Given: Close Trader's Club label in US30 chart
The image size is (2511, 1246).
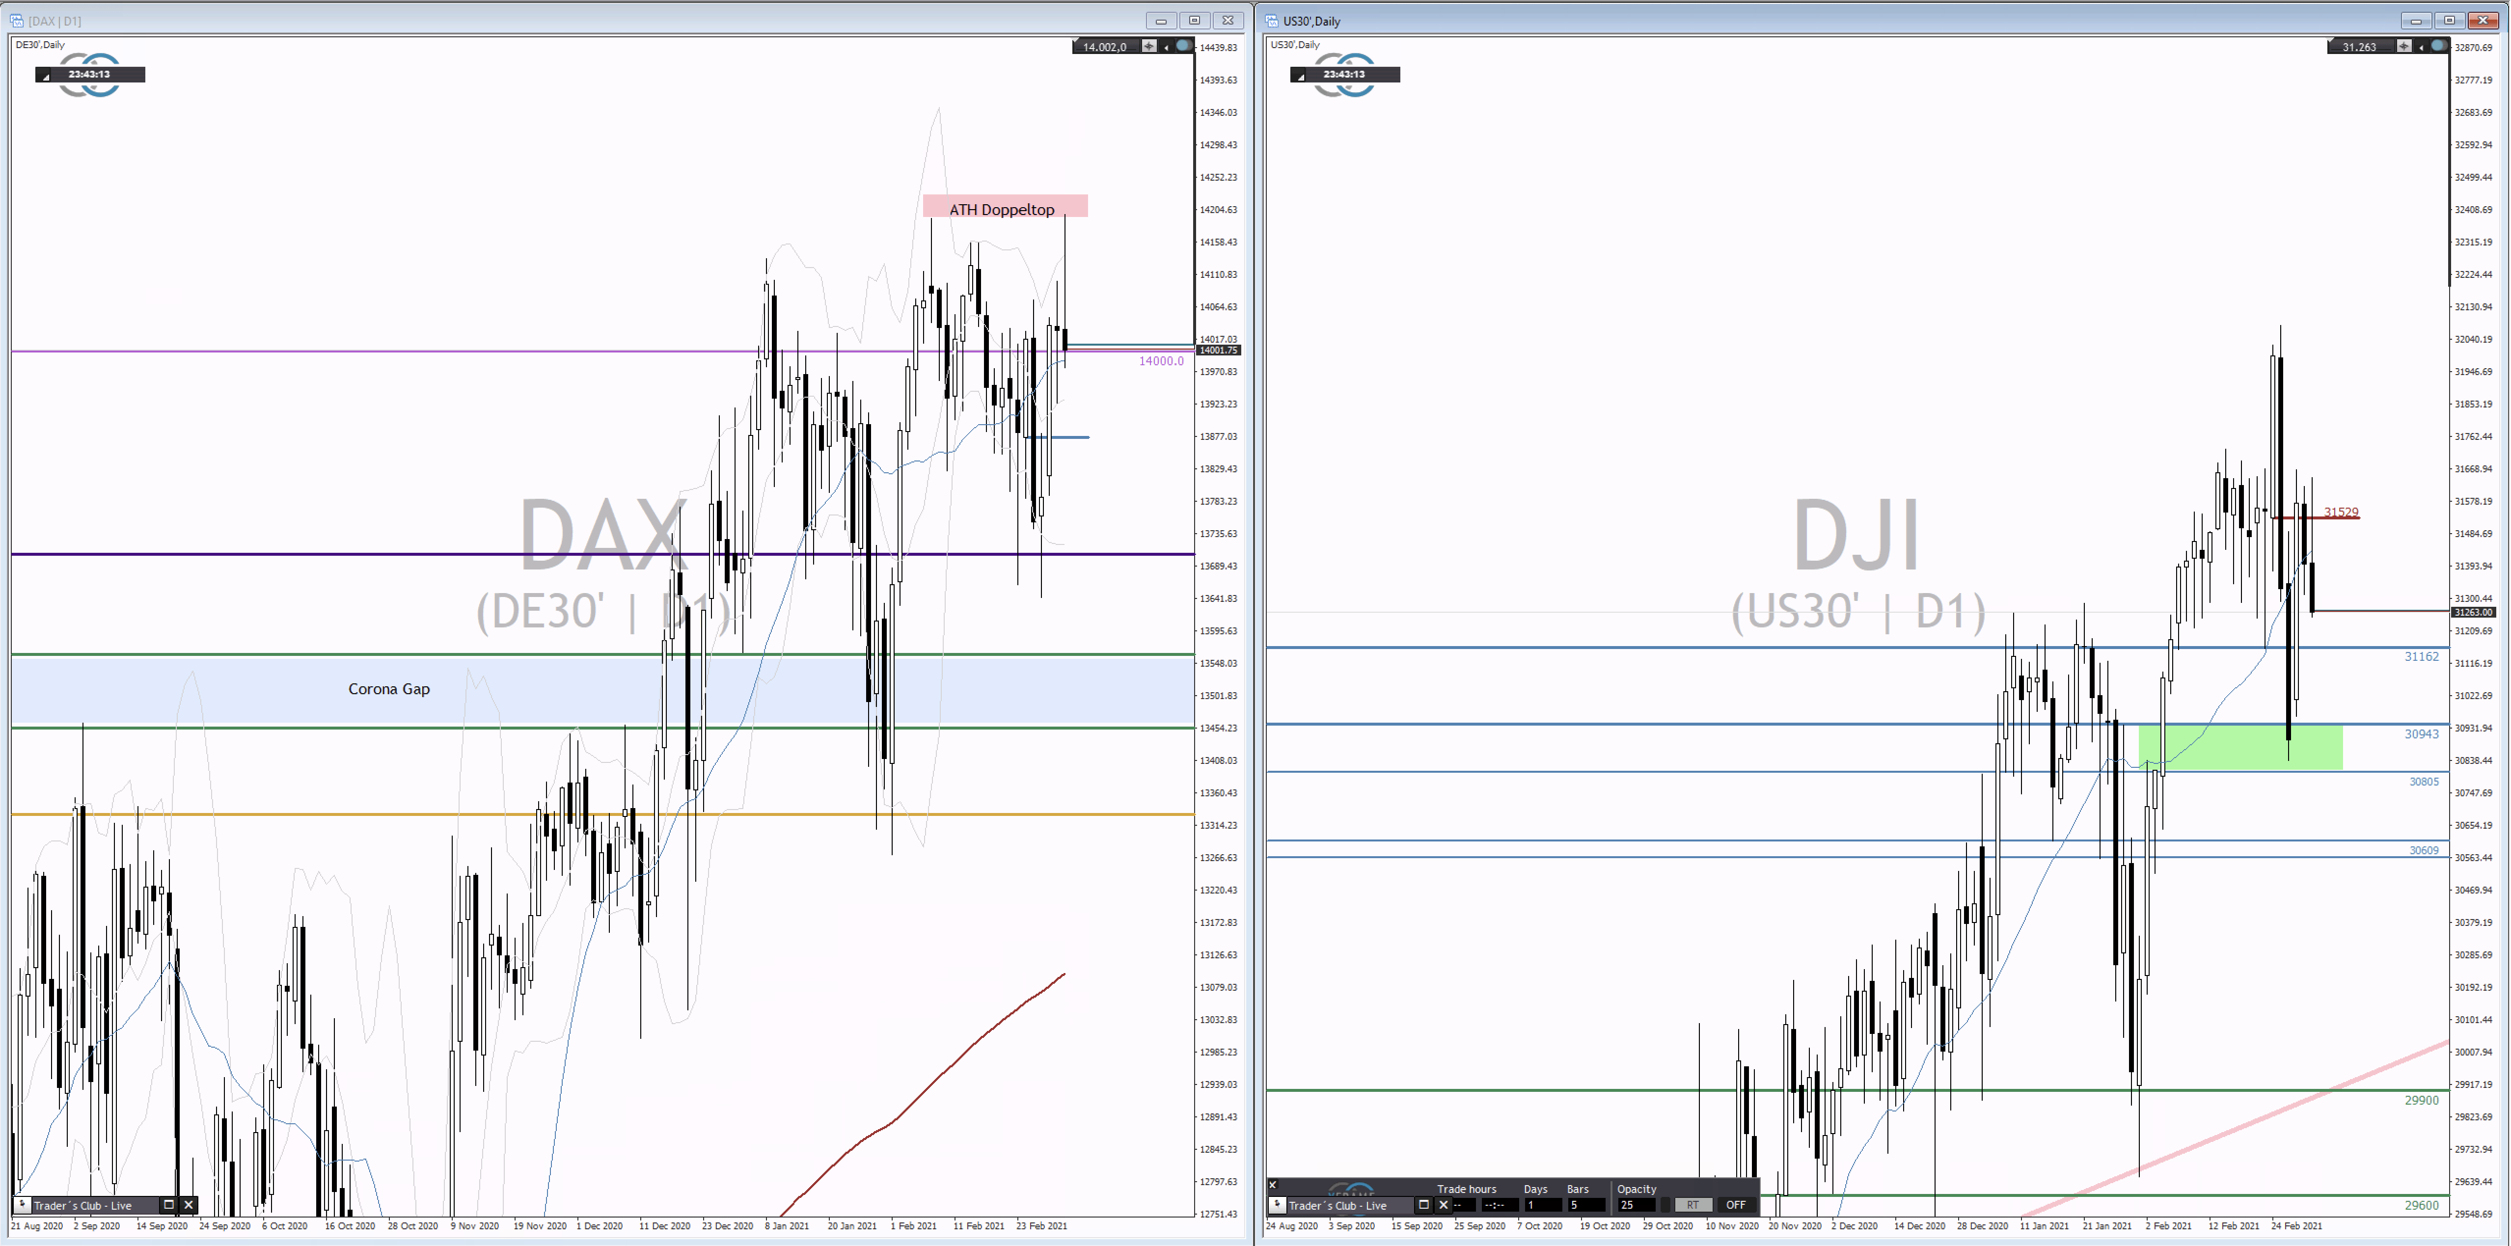Looking at the screenshot, I should tap(1444, 1205).
